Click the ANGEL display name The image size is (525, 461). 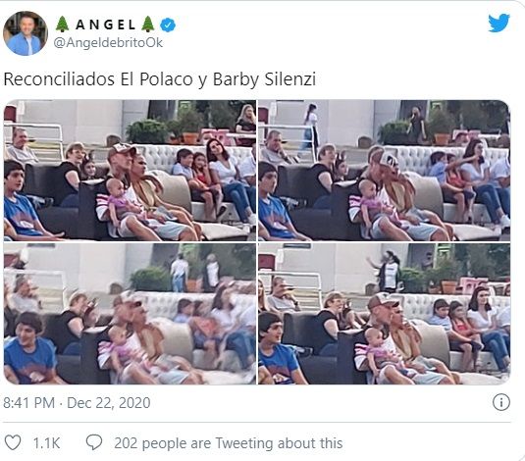click(x=105, y=25)
